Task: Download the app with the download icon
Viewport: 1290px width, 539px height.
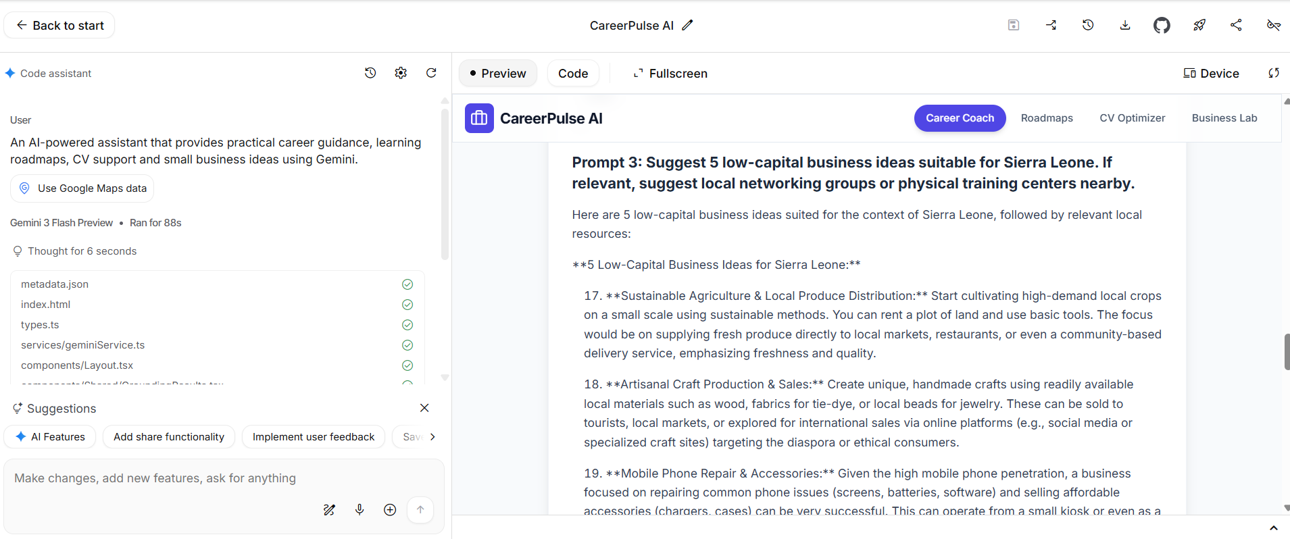Action: coord(1125,25)
